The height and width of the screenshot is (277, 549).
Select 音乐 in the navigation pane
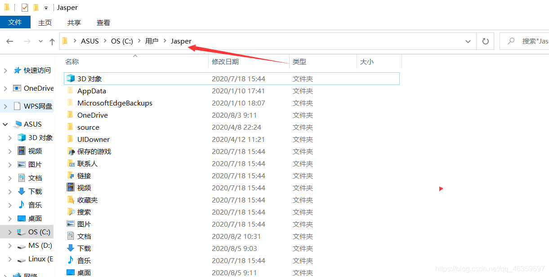[x=35, y=205]
